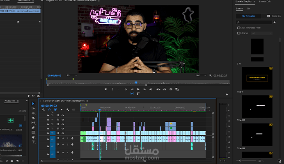This screenshot has width=284, height=164.
Task: Open the Fit zoom level dropdown
Action: pos(72,75)
